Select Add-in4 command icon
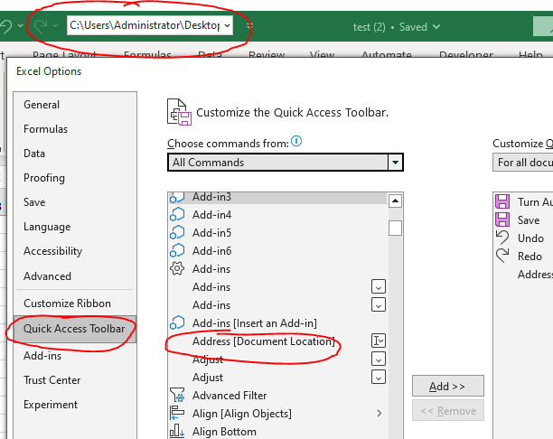This screenshot has width=553, height=439. coord(177,215)
